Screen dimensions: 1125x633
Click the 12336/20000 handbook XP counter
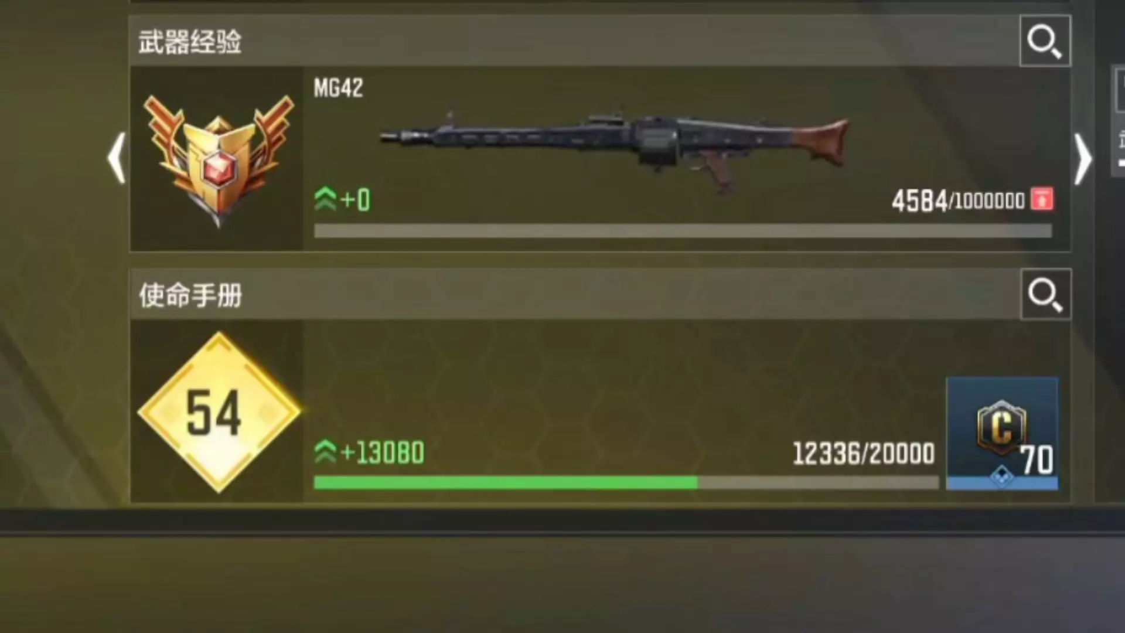(864, 454)
